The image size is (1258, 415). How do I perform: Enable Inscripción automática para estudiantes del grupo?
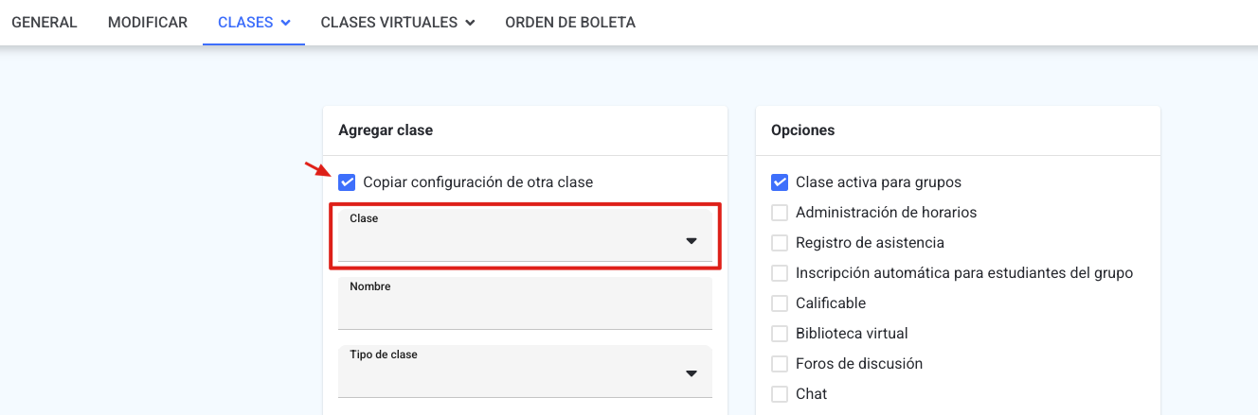tap(780, 273)
